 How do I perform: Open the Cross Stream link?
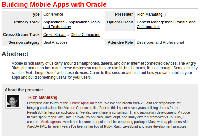pos(55,35)
